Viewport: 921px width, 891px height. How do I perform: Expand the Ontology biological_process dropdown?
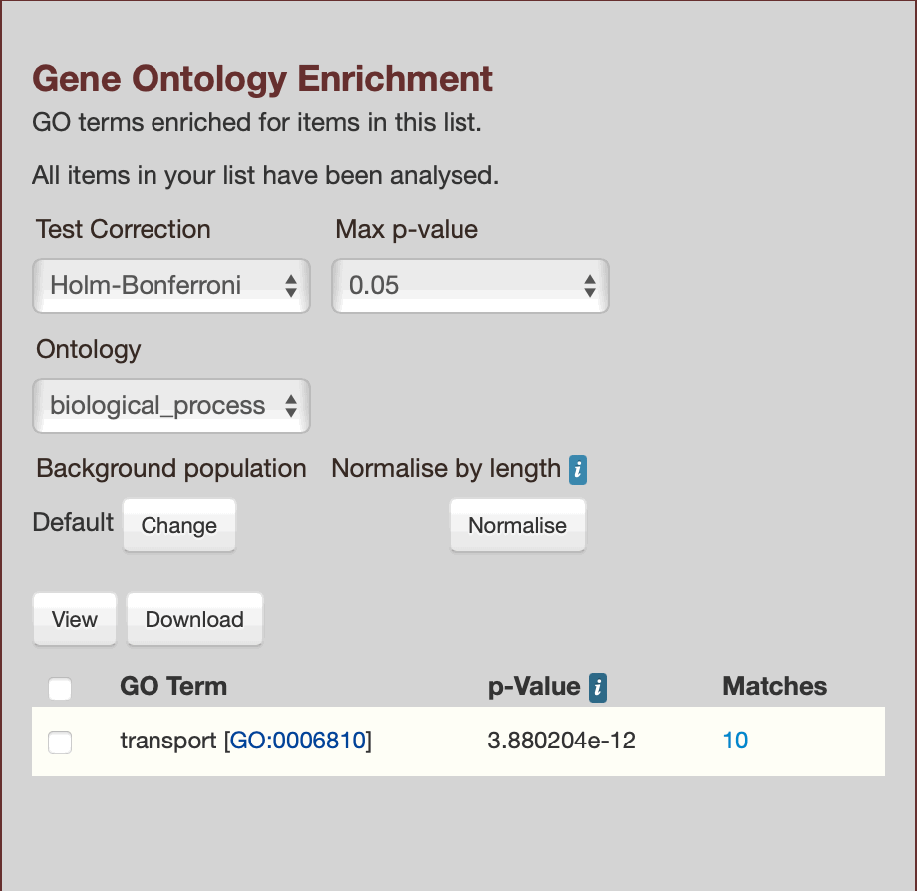pyautogui.click(x=171, y=406)
